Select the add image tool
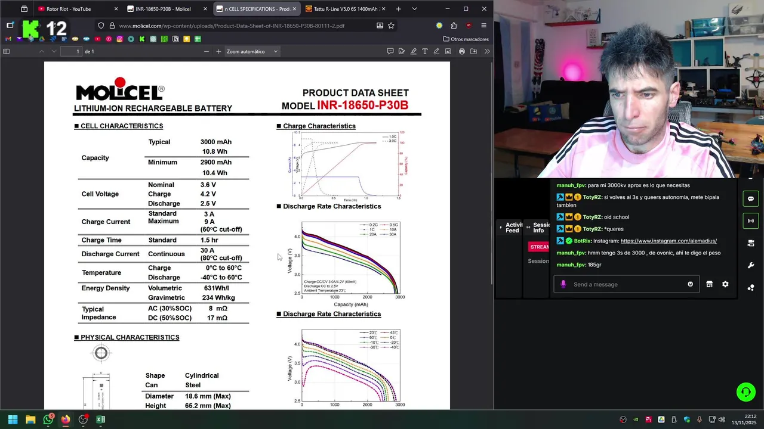This screenshot has height=429, width=764. pyautogui.click(x=448, y=51)
